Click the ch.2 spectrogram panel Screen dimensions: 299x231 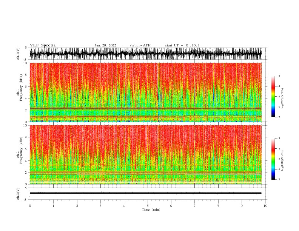pyautogui.click(x=145, y=155)
